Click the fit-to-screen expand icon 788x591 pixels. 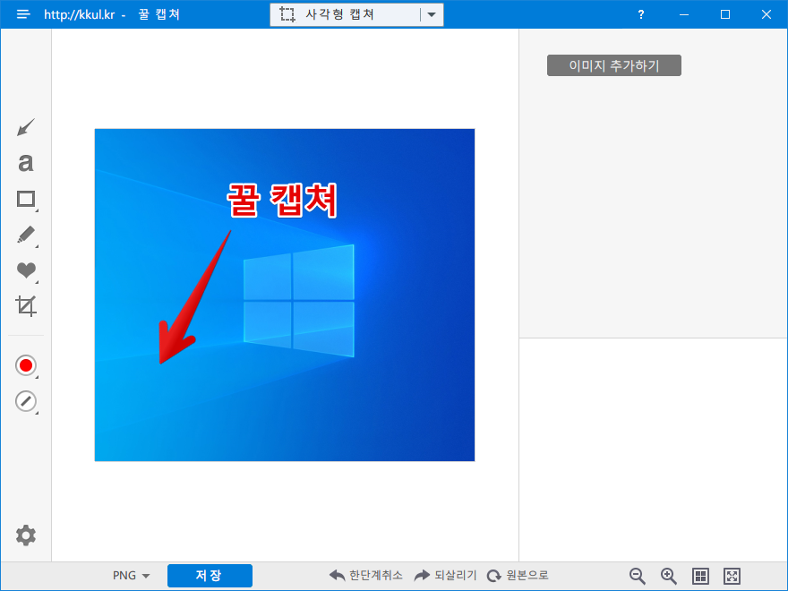[x=732, y=576]
